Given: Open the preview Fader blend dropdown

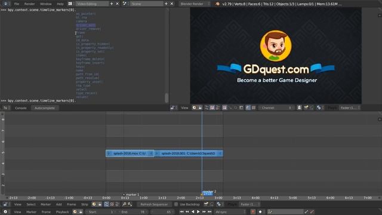Looking at the screenshot, I should tap(350, 107).
